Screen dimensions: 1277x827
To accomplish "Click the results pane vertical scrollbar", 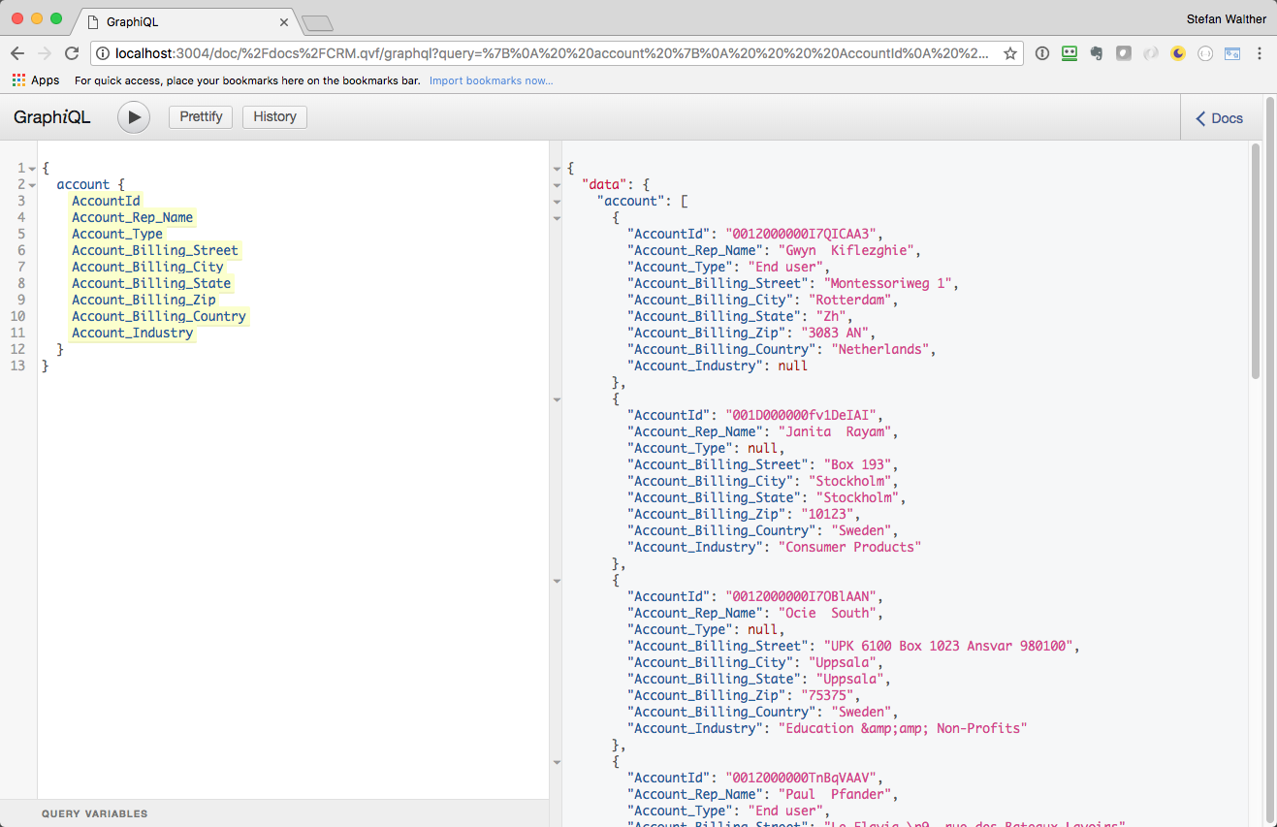I will click(1256, 262).
